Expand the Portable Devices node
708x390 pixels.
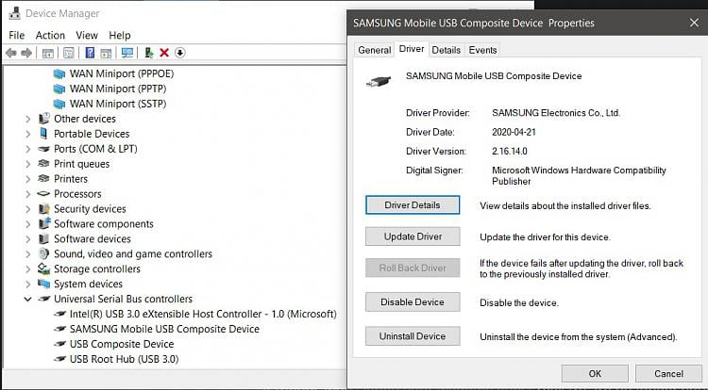[x=28, y=134]
